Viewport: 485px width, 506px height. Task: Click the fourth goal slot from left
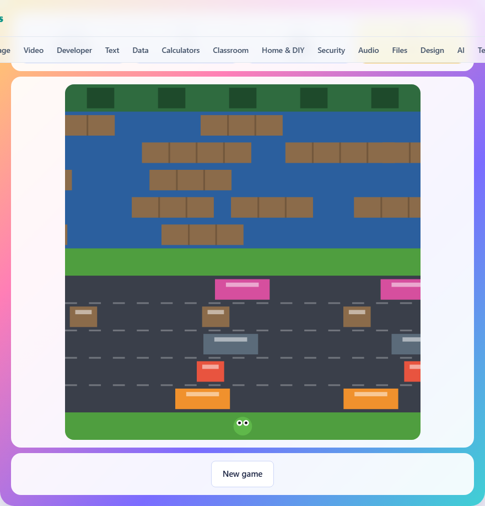point(314,98)
